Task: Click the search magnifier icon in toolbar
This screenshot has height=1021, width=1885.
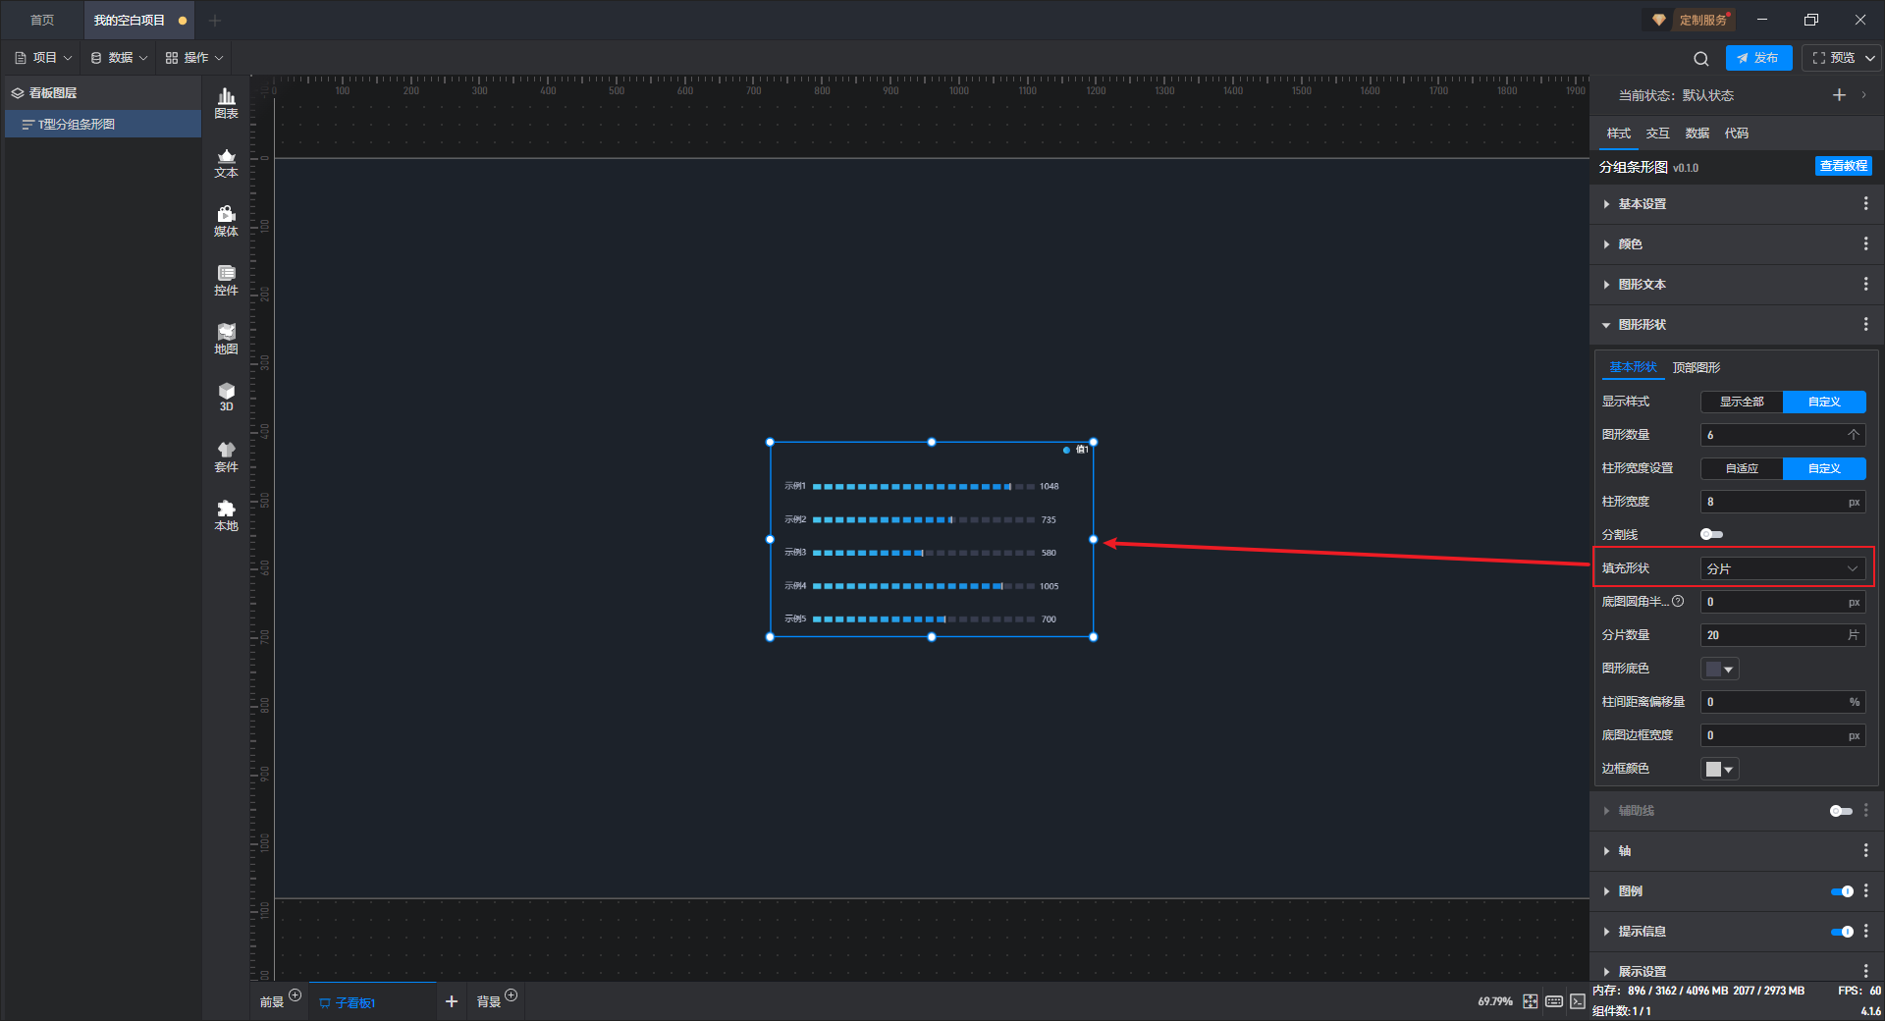Action: [x=1701, y=59]
